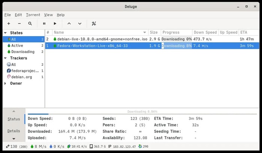Switch to the Details tab
Screen dimensions: 262x153
(x=14, y=131)
